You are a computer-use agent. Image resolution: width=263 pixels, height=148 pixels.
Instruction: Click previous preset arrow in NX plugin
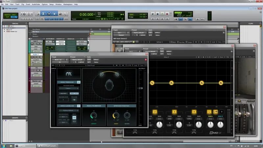pyautogui.click(x=117, y=65)
